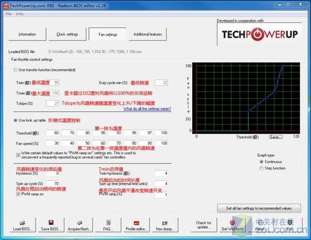Open What do all the settings mean link

pyautogui.click(x=147, y=109)
